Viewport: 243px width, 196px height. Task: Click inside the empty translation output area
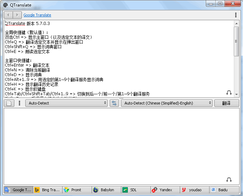click(x=122, y=146)
